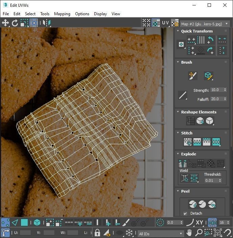Click the Set Pivot button in Quick Transform
Viewport: 233px width, 238px height.
pyautogui.click(x=181, y=44)
